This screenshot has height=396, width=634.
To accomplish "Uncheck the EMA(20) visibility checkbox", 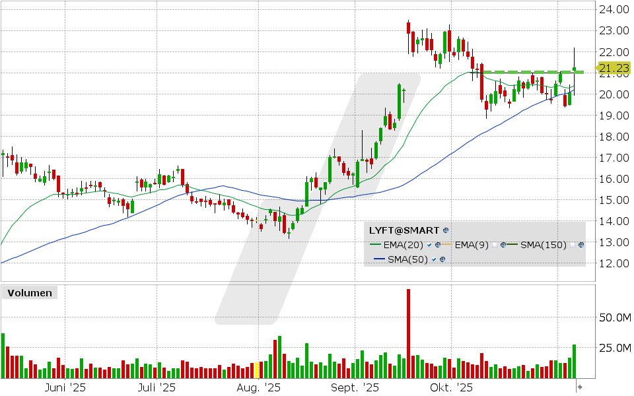I will (429, 244).
